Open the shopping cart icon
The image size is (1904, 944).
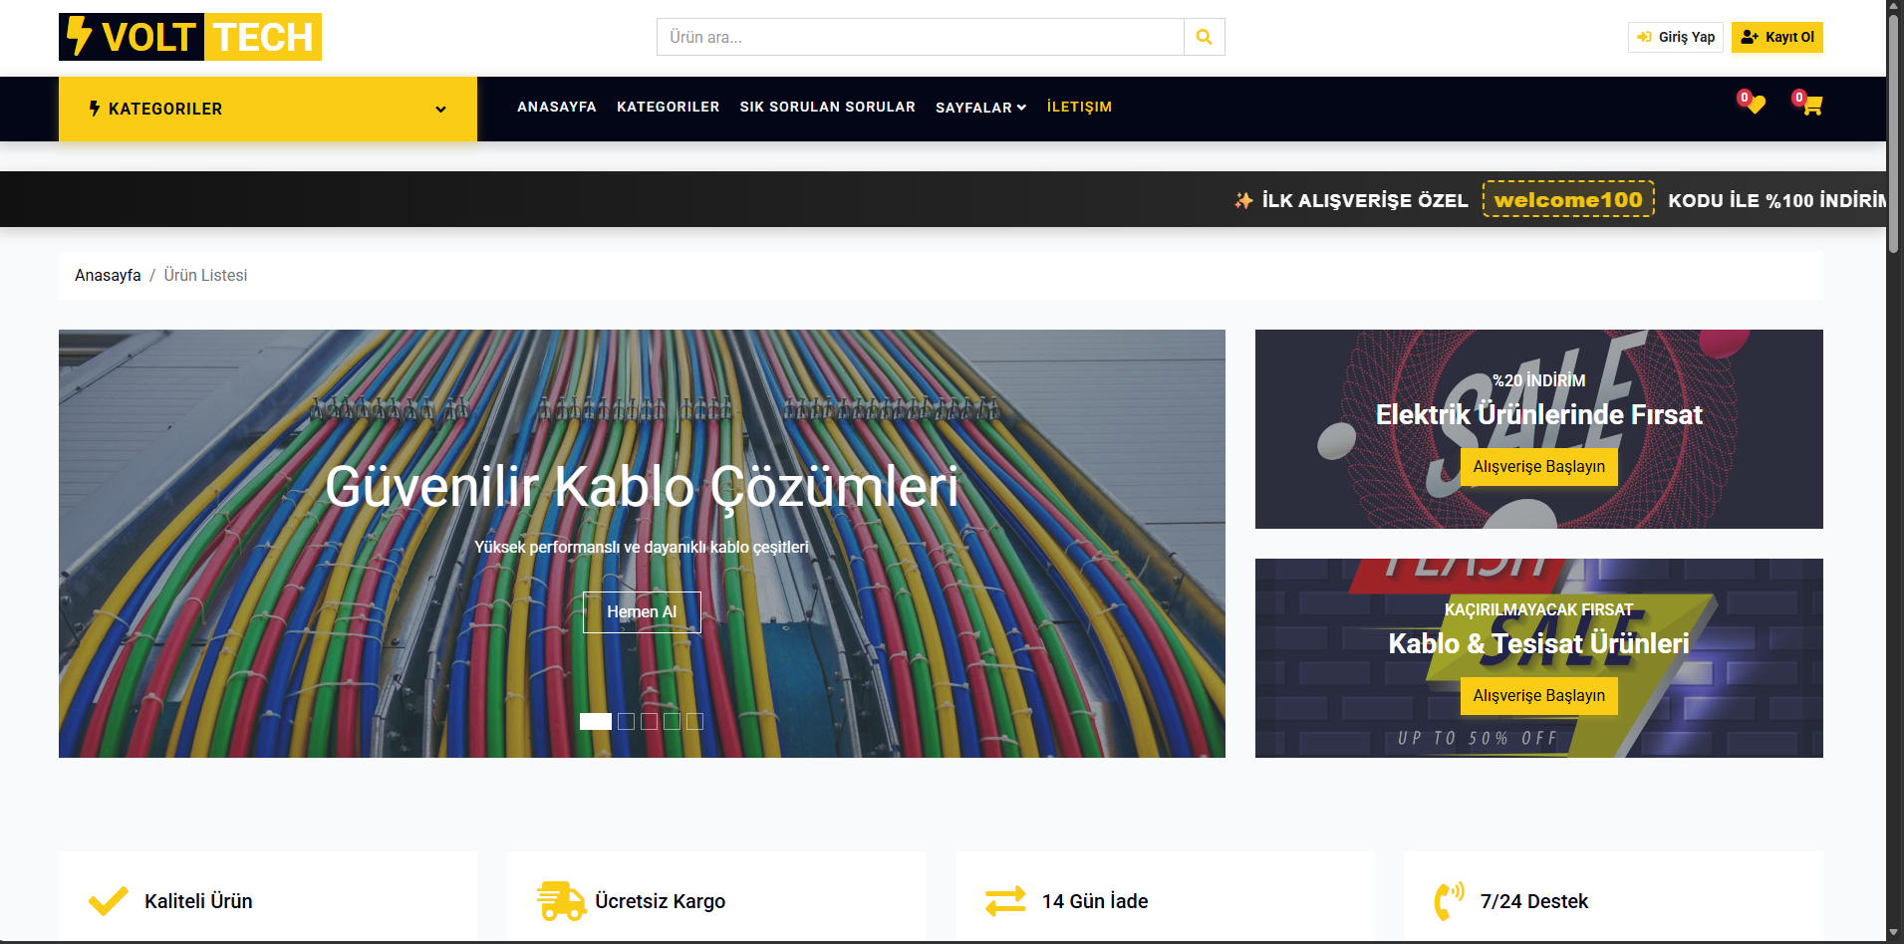point(1811,105)
